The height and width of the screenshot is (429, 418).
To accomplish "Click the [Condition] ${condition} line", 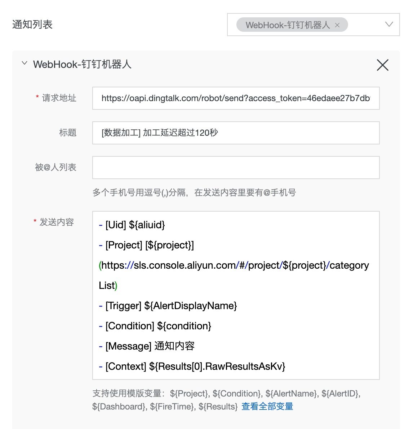I will [x=155, y=326].
